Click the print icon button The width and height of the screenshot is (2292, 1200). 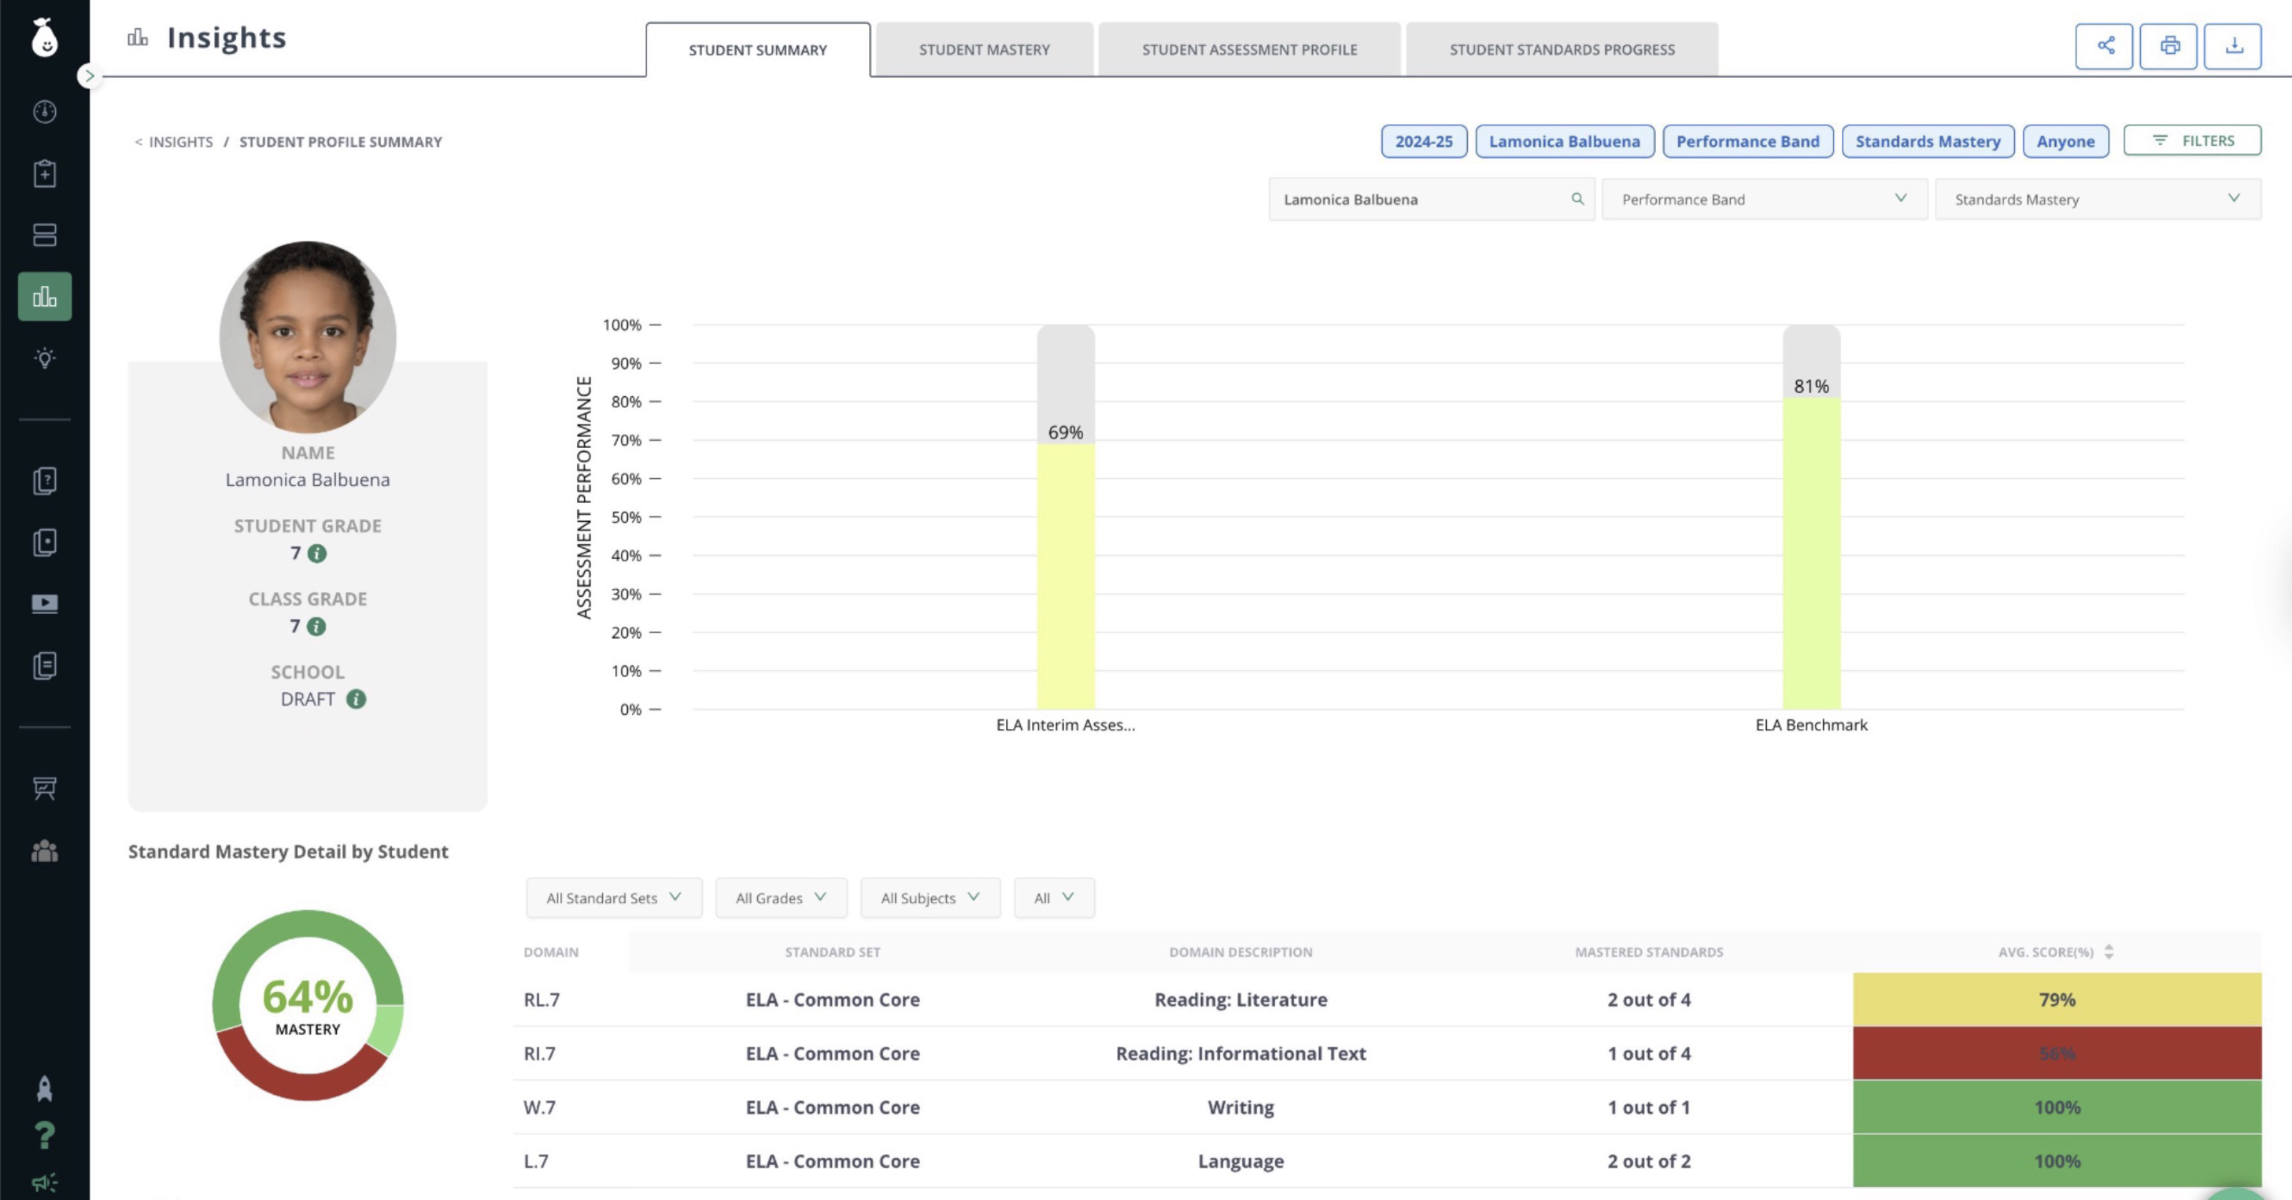[2170, 46]
